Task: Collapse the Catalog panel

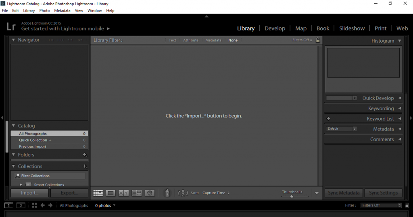Action: click(x=13, y=126)
